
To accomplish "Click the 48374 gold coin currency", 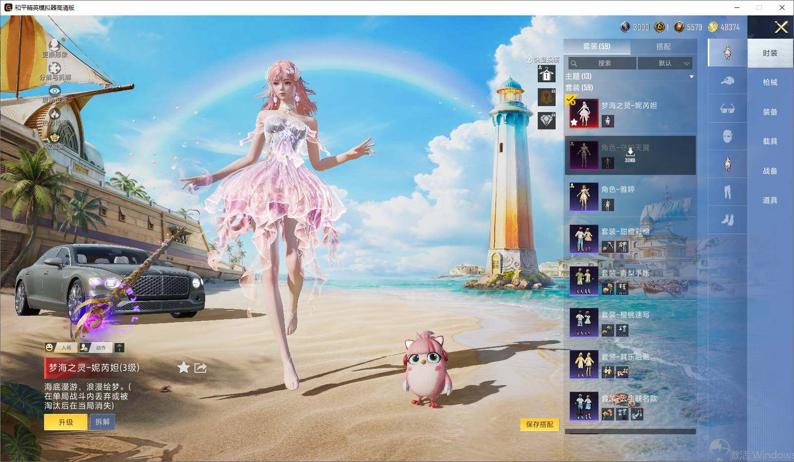I will coord(724,27).
